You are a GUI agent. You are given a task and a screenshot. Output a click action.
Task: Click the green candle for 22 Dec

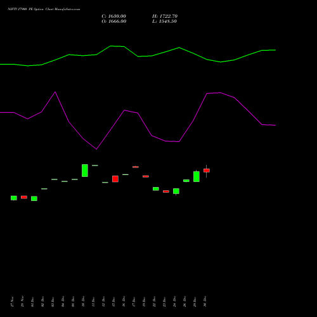pyautogui.click(x=156, y=189)
